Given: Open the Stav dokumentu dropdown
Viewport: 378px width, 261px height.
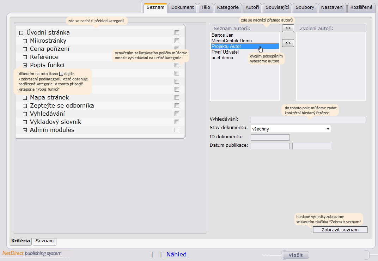Looking at the screenshot, I should click(x=291, y=129).
